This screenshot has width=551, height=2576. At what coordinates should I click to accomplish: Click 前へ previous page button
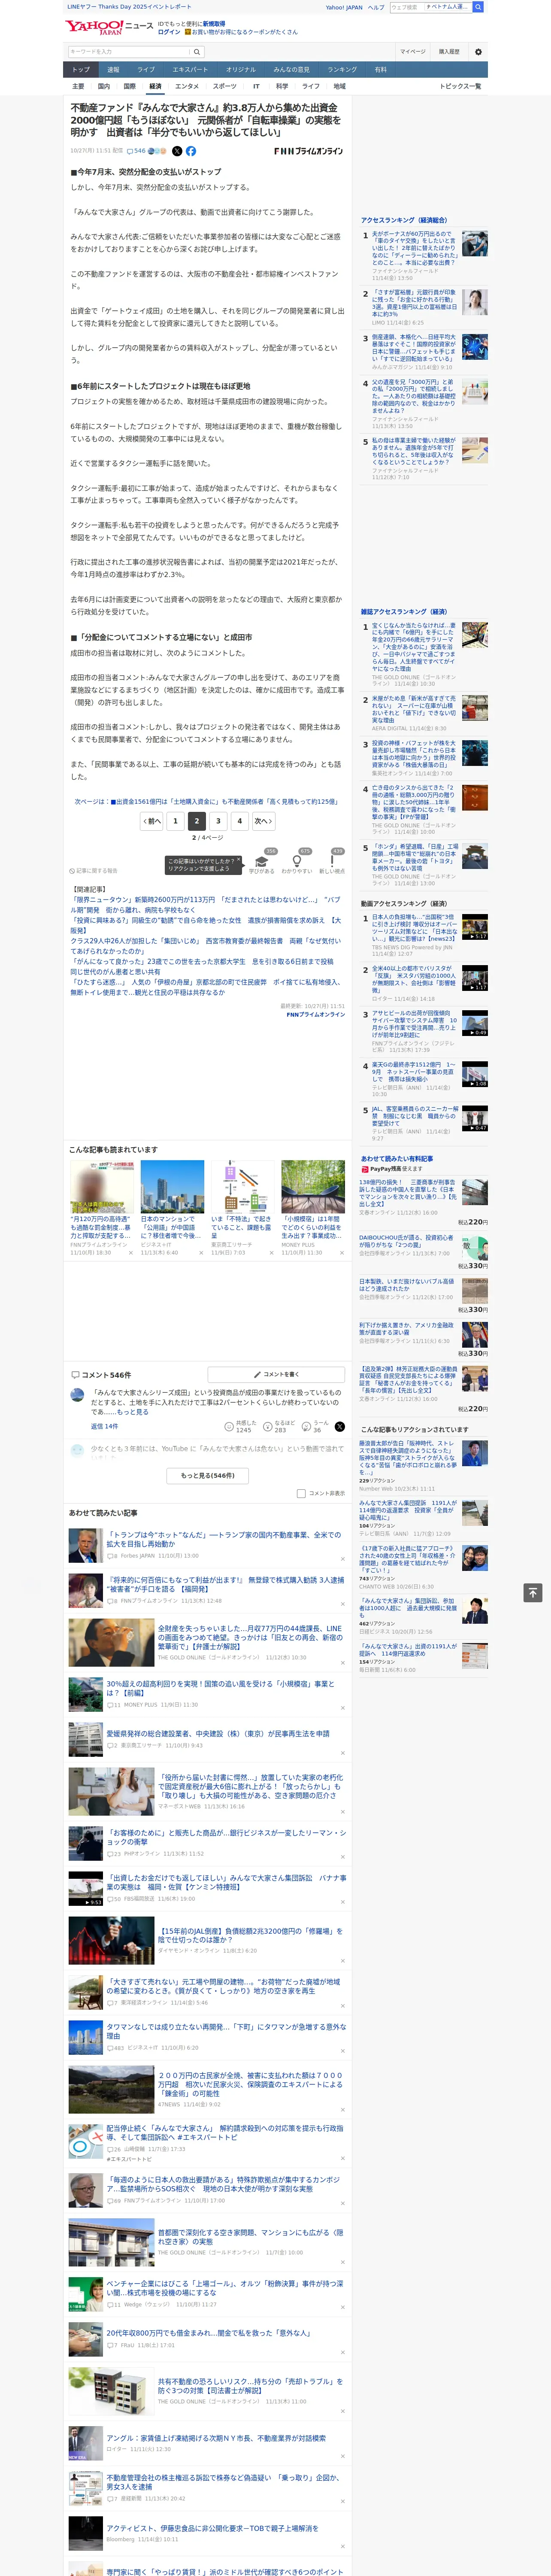(x=152, y=821)
